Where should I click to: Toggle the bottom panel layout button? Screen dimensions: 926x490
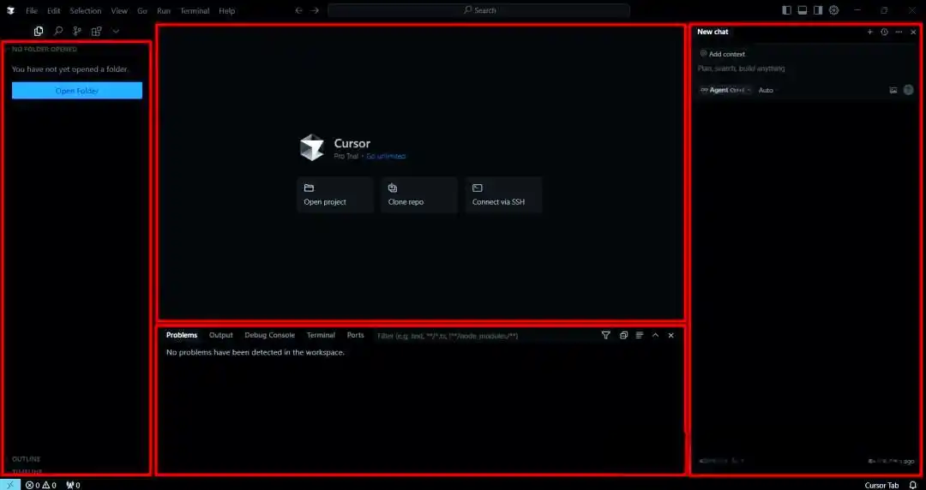pyautogui.click(x=803, y=10)
